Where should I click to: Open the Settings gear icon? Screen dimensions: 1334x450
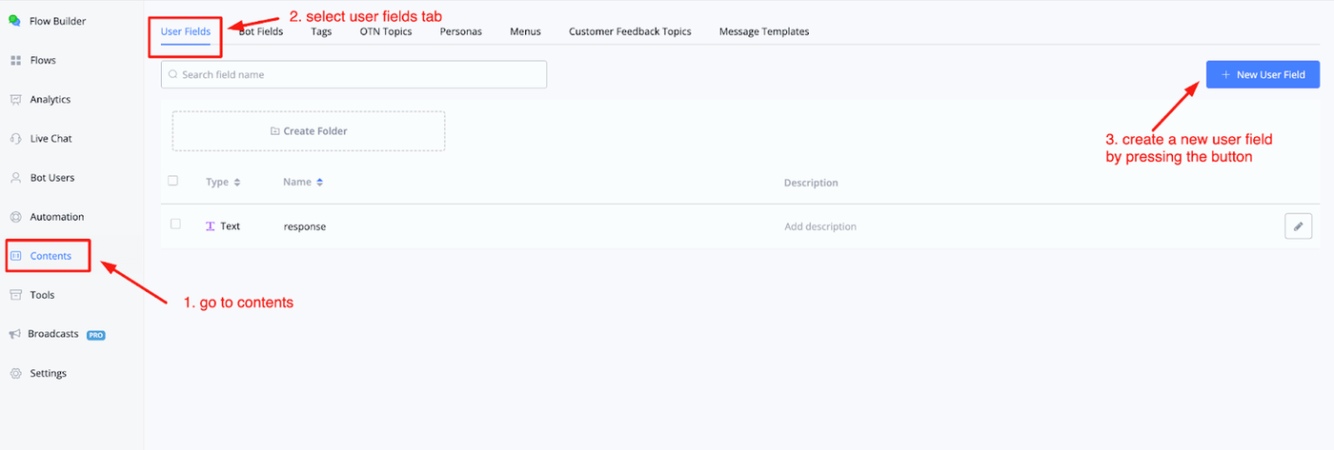[15, 373]
